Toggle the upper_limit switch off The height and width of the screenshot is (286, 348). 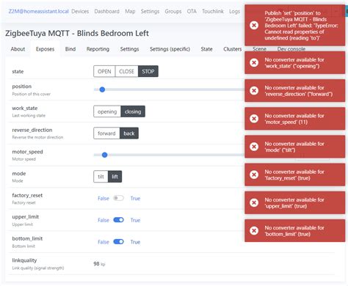tap(118, 220)
